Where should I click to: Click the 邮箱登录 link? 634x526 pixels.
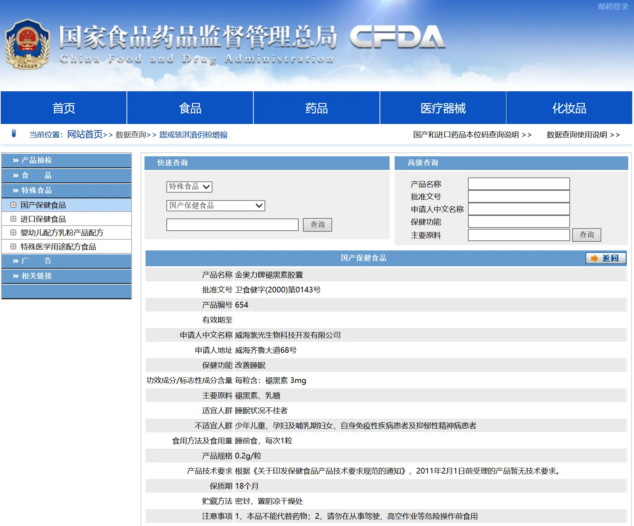click(x=613, y=6)
